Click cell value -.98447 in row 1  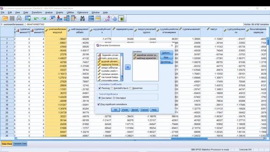coord(56,39)
